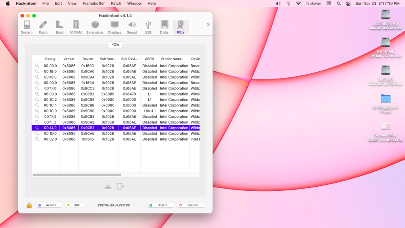Open the Disks toolbar section

(164, 27)
